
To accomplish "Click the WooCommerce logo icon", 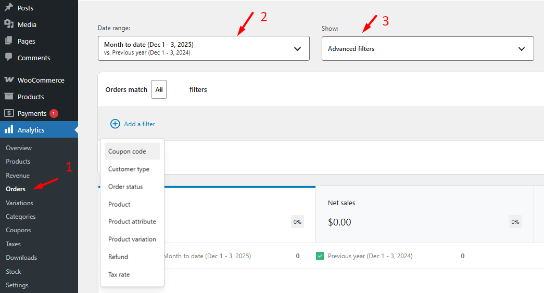I will [9, 80].
